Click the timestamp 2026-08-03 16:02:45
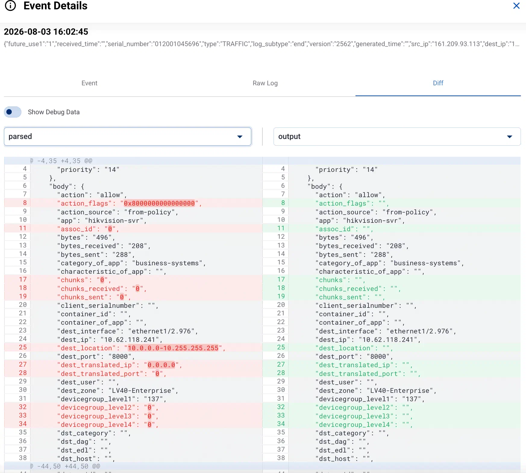The height and width of the screenshot is (473, 526). (46, 32)
